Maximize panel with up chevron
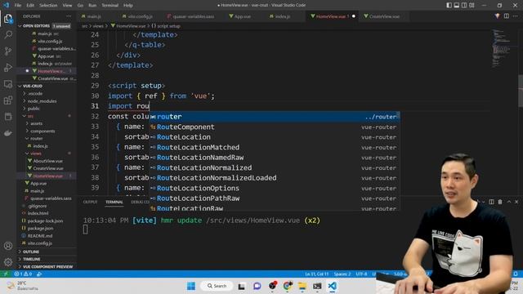The width and height of the screenshot is (523, 294). point(508,202)
